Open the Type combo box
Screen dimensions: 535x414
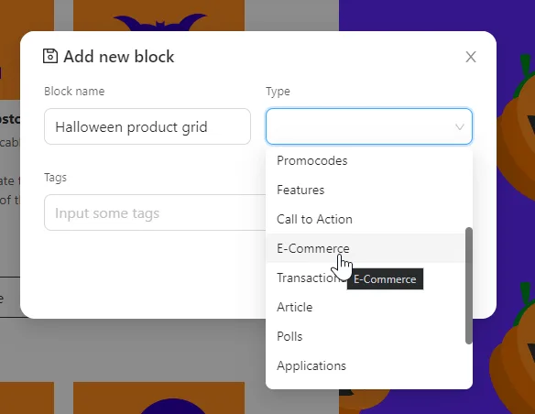click(369, 126)
